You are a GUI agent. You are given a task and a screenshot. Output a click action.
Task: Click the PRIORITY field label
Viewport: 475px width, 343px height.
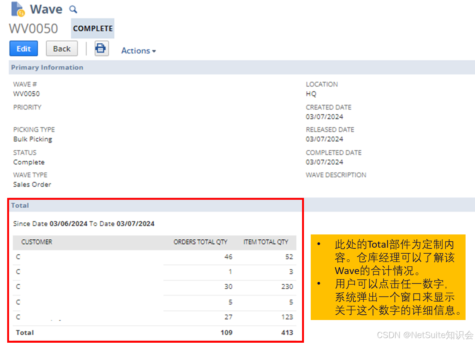pyautogui.click(x=27, y=107)
